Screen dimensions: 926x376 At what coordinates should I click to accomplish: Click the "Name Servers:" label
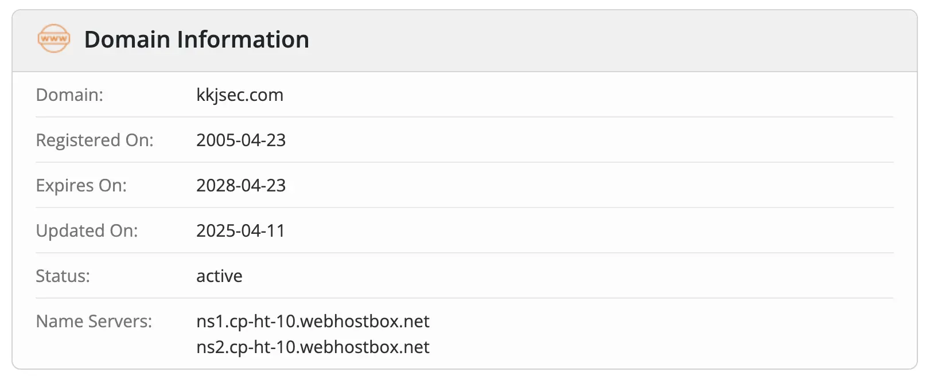coord(94,321)
